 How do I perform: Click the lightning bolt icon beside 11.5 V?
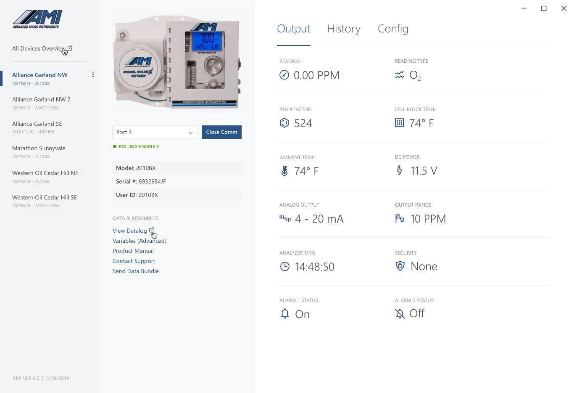tap(399, 170)
